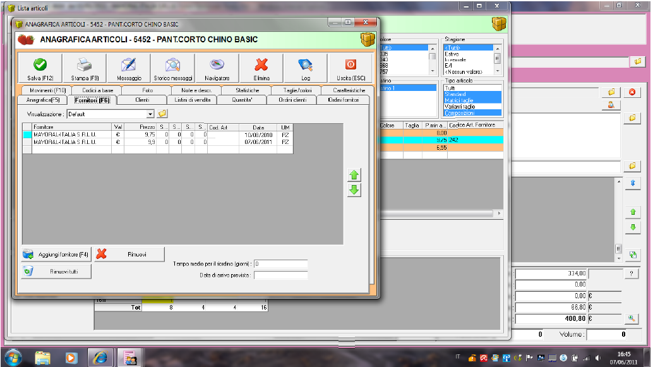This screenshot has height=367, width=653.
Task: Select Estivo in Stagione list
Action: (468, 54)
